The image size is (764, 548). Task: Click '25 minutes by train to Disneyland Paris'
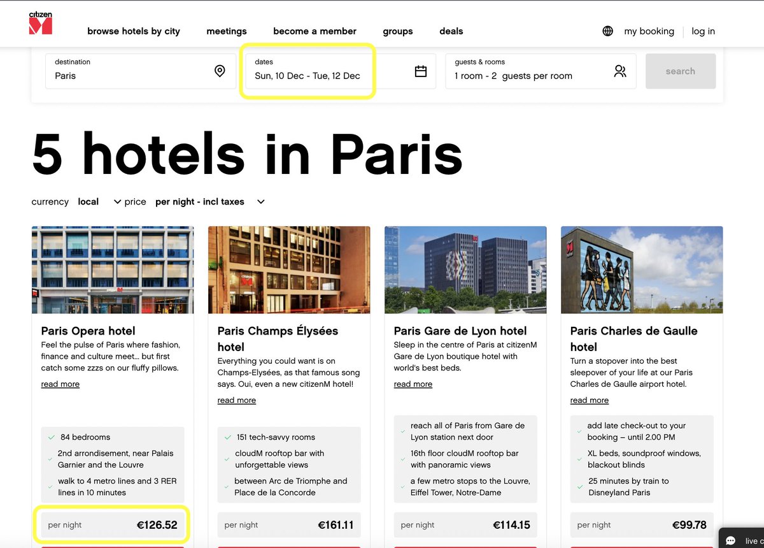(x=628, y=487)
